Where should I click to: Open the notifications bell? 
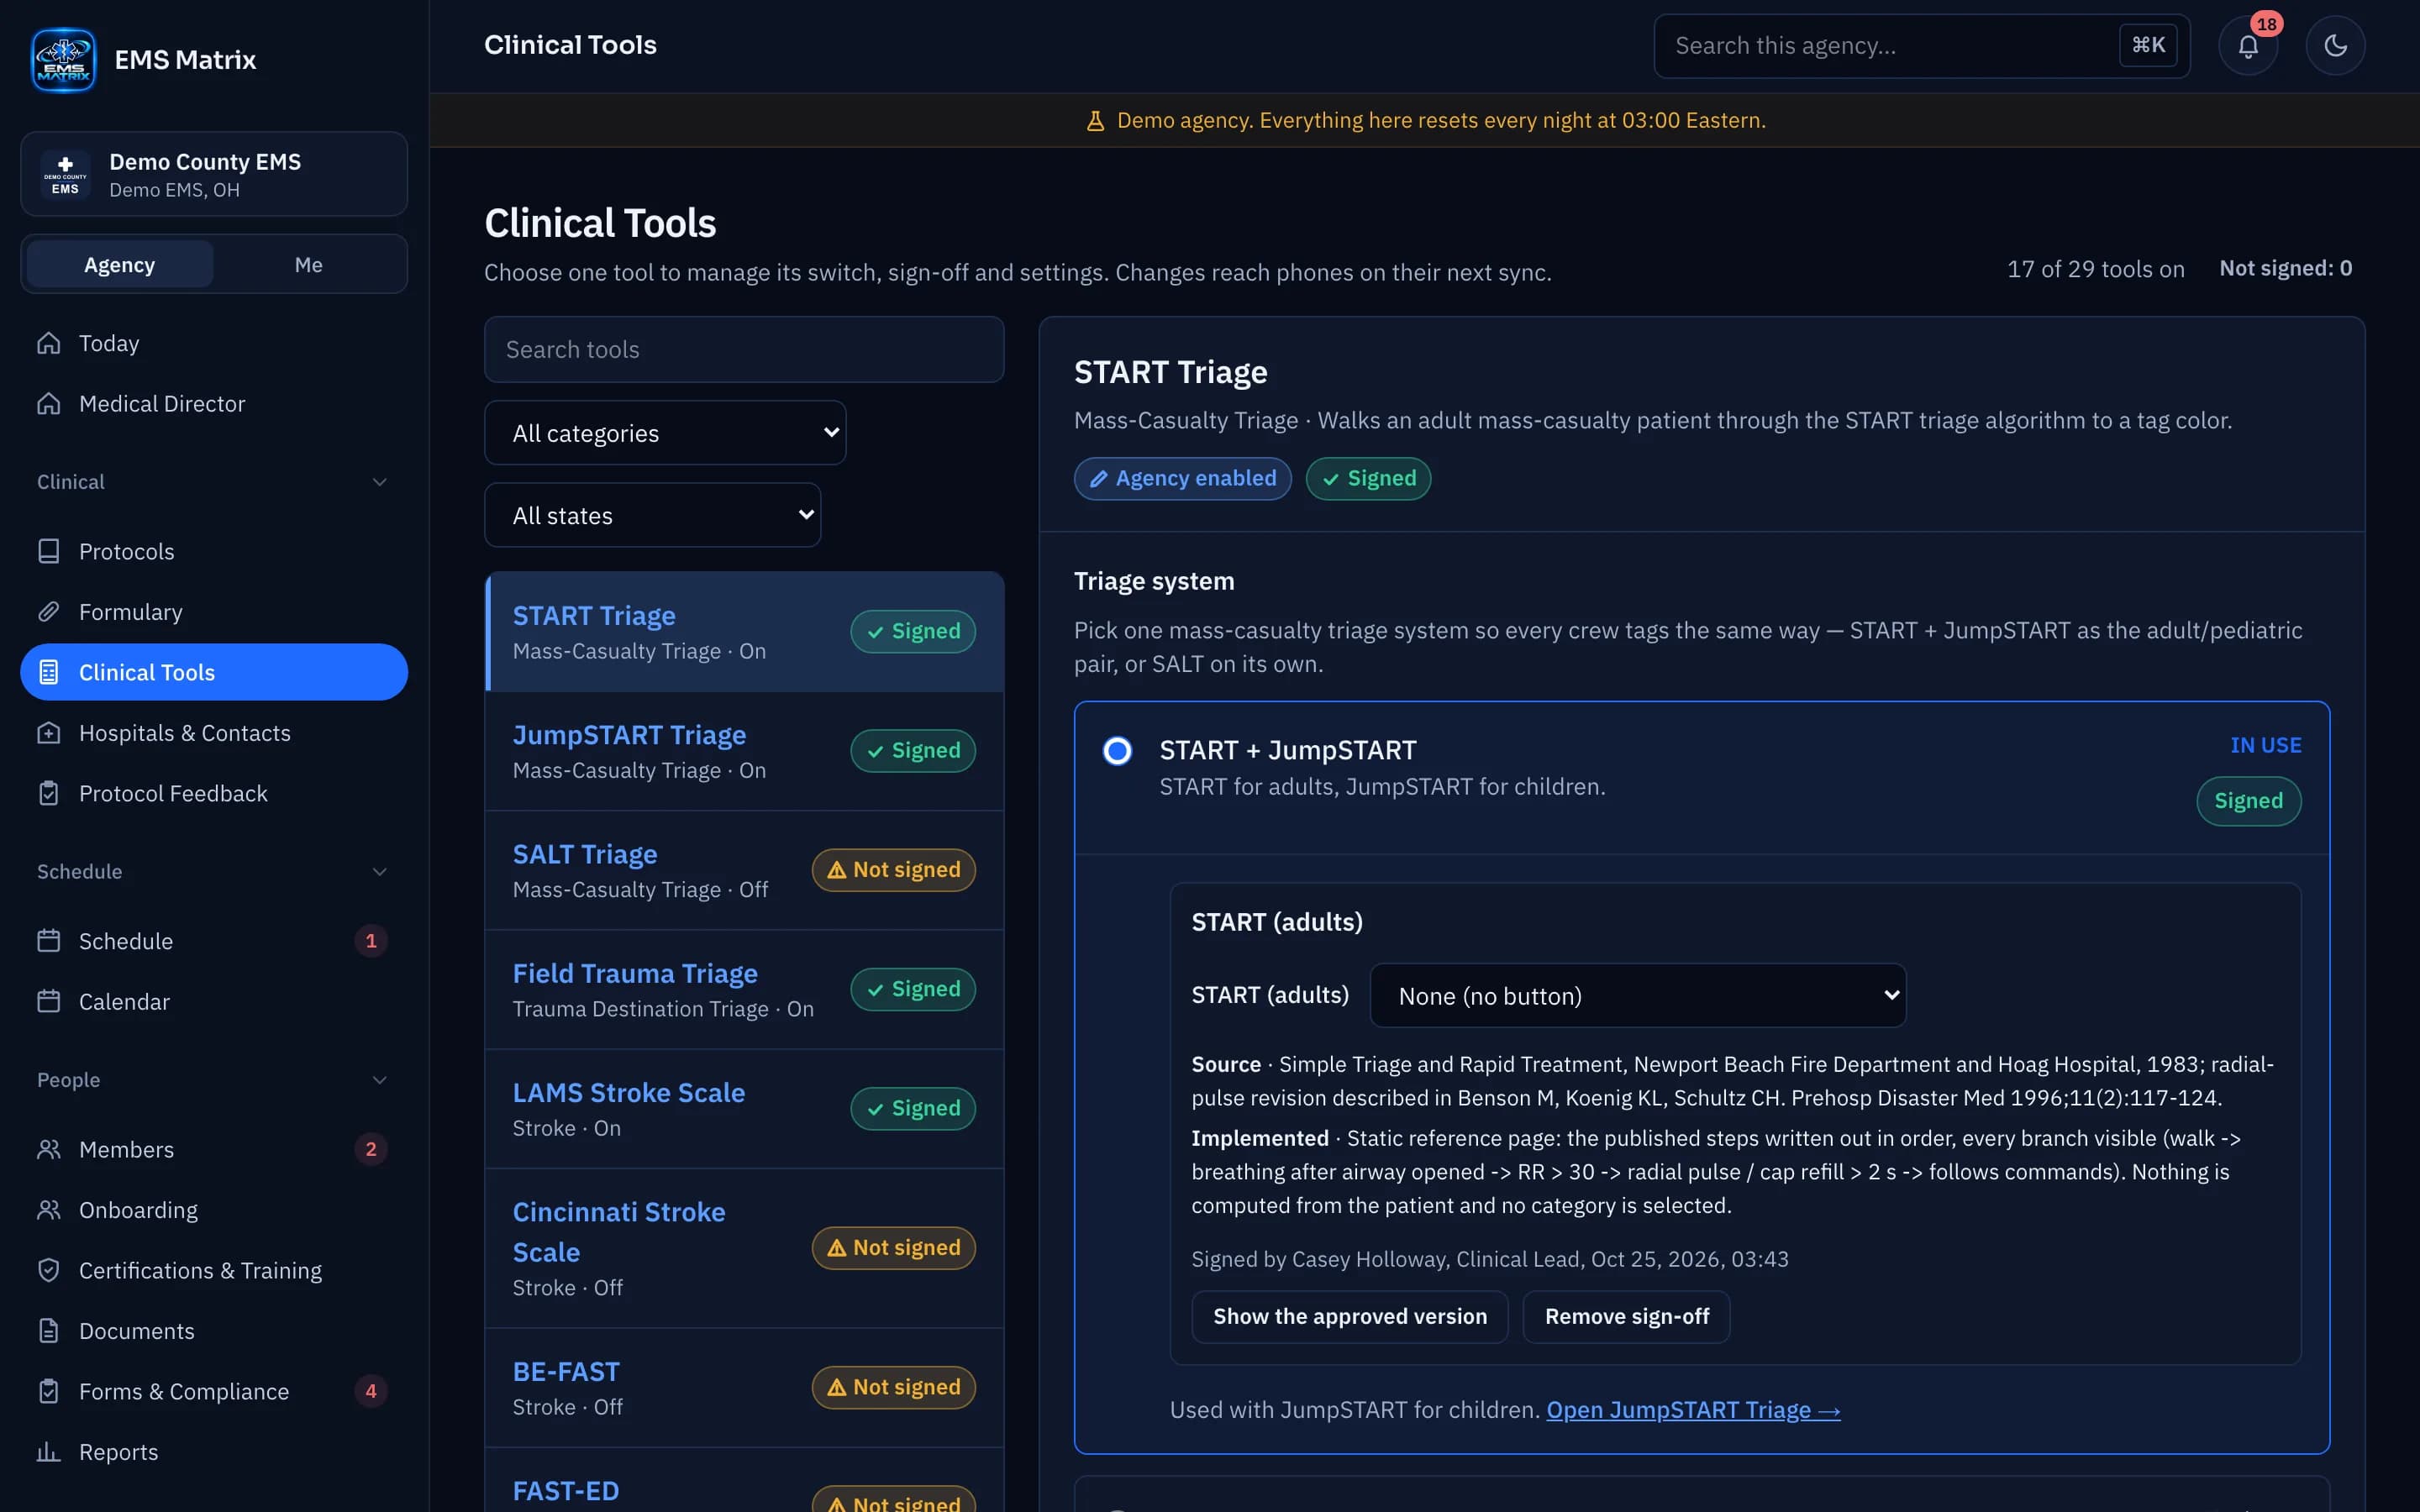point(2248,46)
